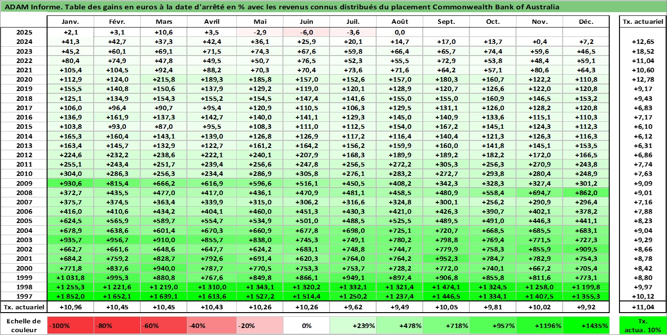Click the table title starting with ADAM Informe
Image resolution: width=667 pixels, height=335 pixels.
pyautogui.click(x=282, y=7)
